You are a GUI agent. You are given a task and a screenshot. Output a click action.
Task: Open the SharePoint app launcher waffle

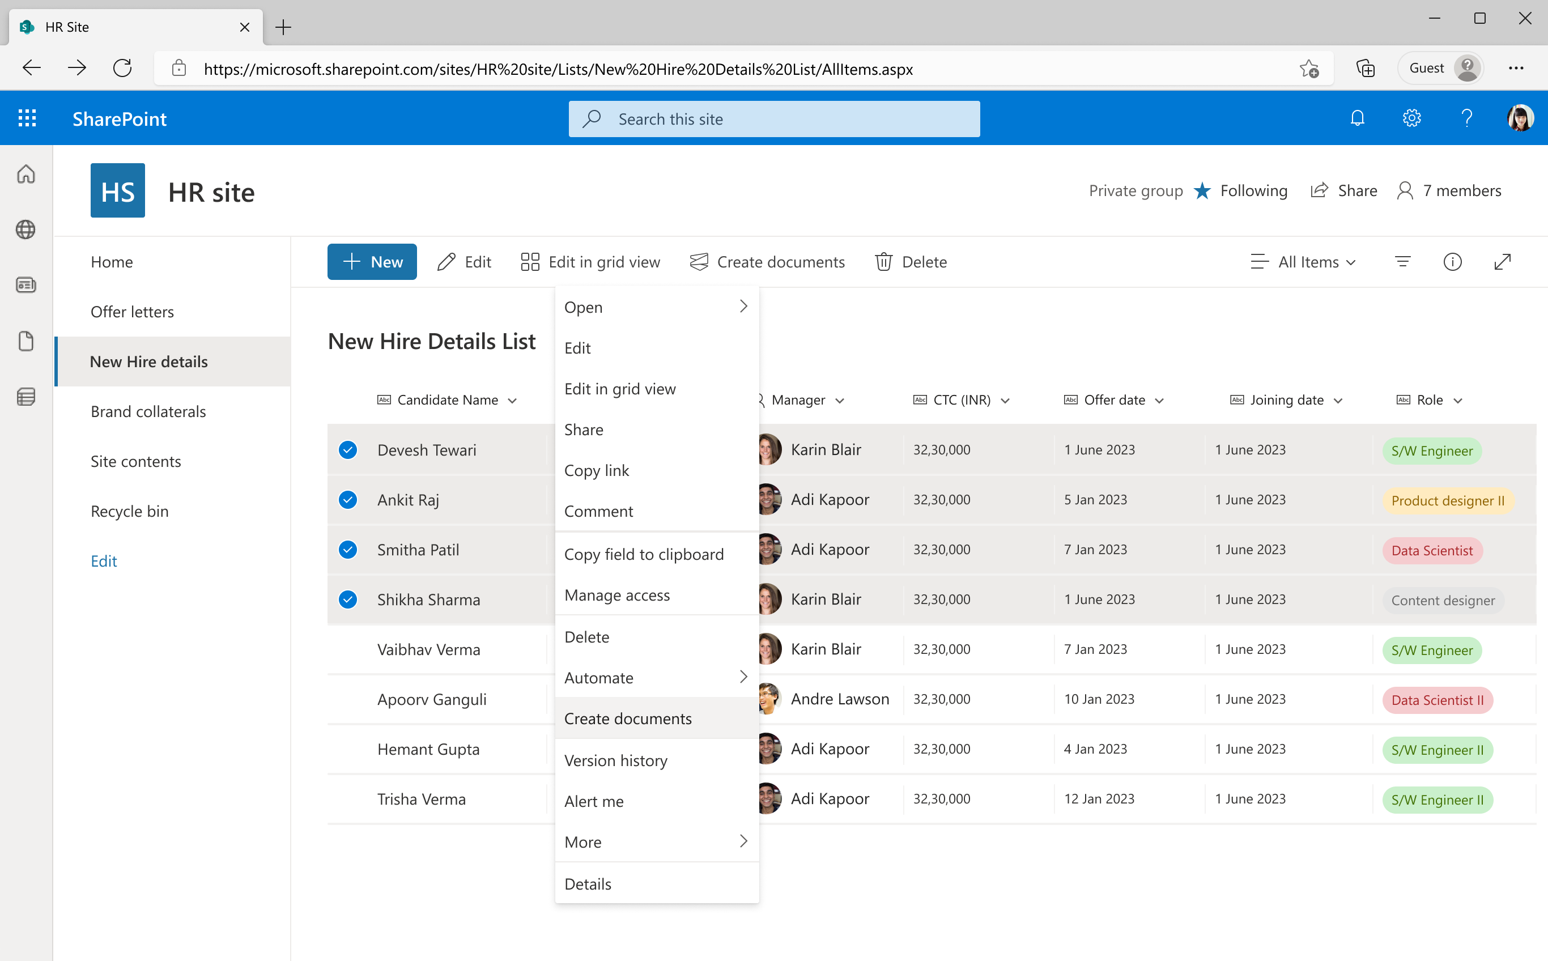(x=27, y=119)
